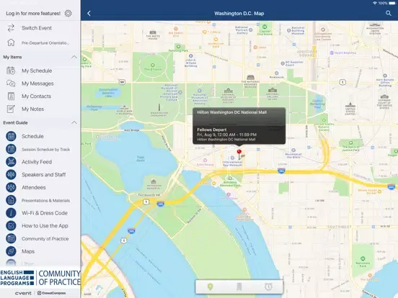Screen dimensions: 398x298
Task: Open My Schedule
Action: click(x=40, y=71)
